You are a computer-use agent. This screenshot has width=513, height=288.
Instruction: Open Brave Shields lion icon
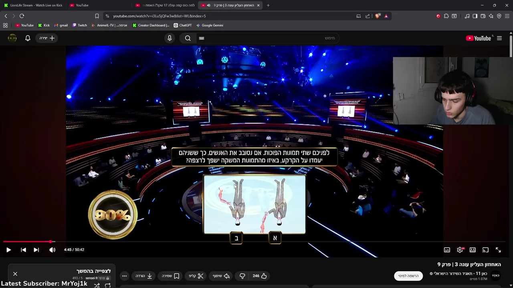(378, 16)
